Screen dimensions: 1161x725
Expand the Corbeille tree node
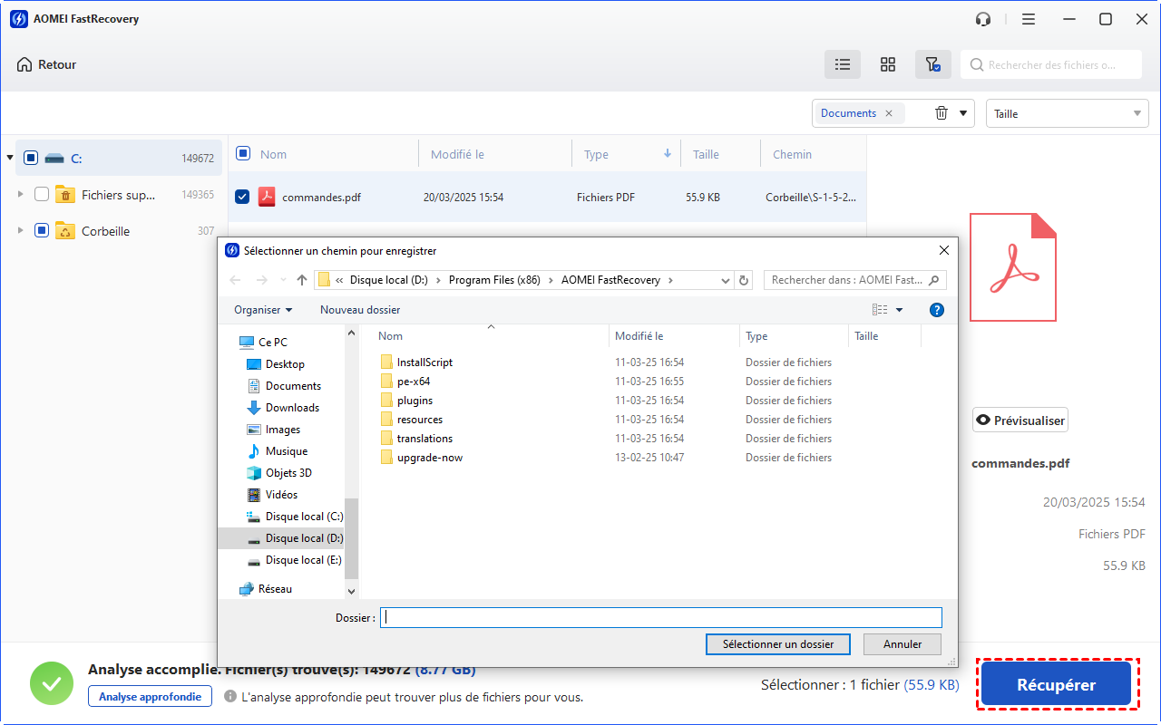coord(21,230)
